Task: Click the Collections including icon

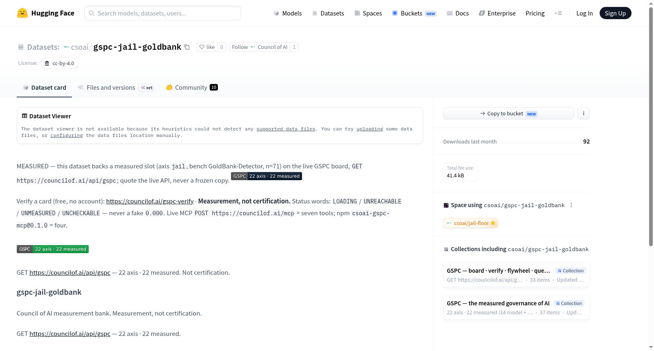Action: [446, 249]
